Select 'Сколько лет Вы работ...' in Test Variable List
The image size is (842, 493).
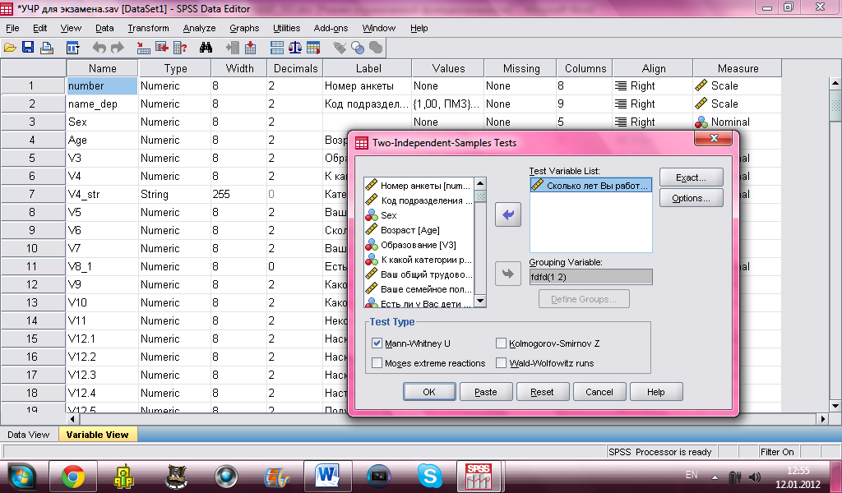[x=590, y=186]
